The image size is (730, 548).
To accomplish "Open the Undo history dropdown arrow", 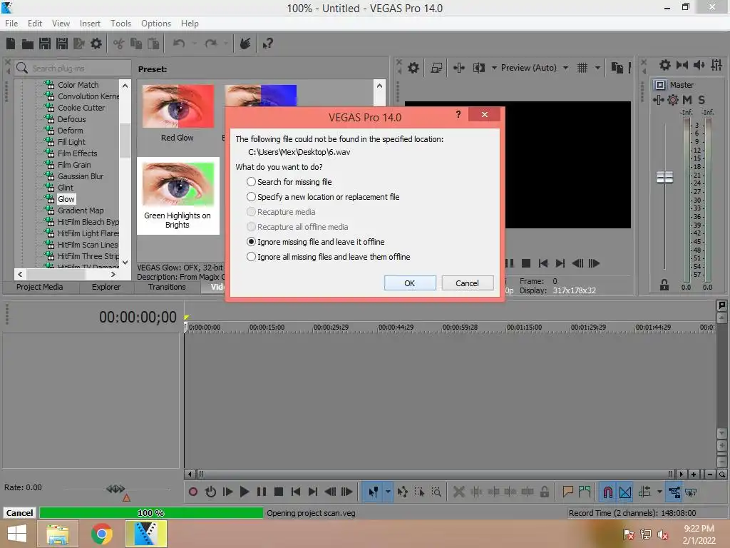I will [x=194, y=44].
